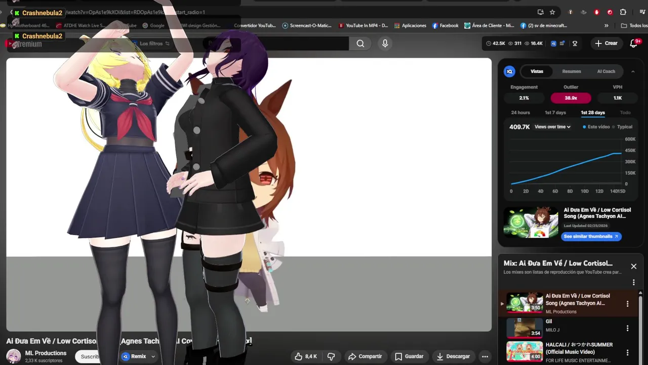Click Outlier 38.9x pill

point(571,98)
